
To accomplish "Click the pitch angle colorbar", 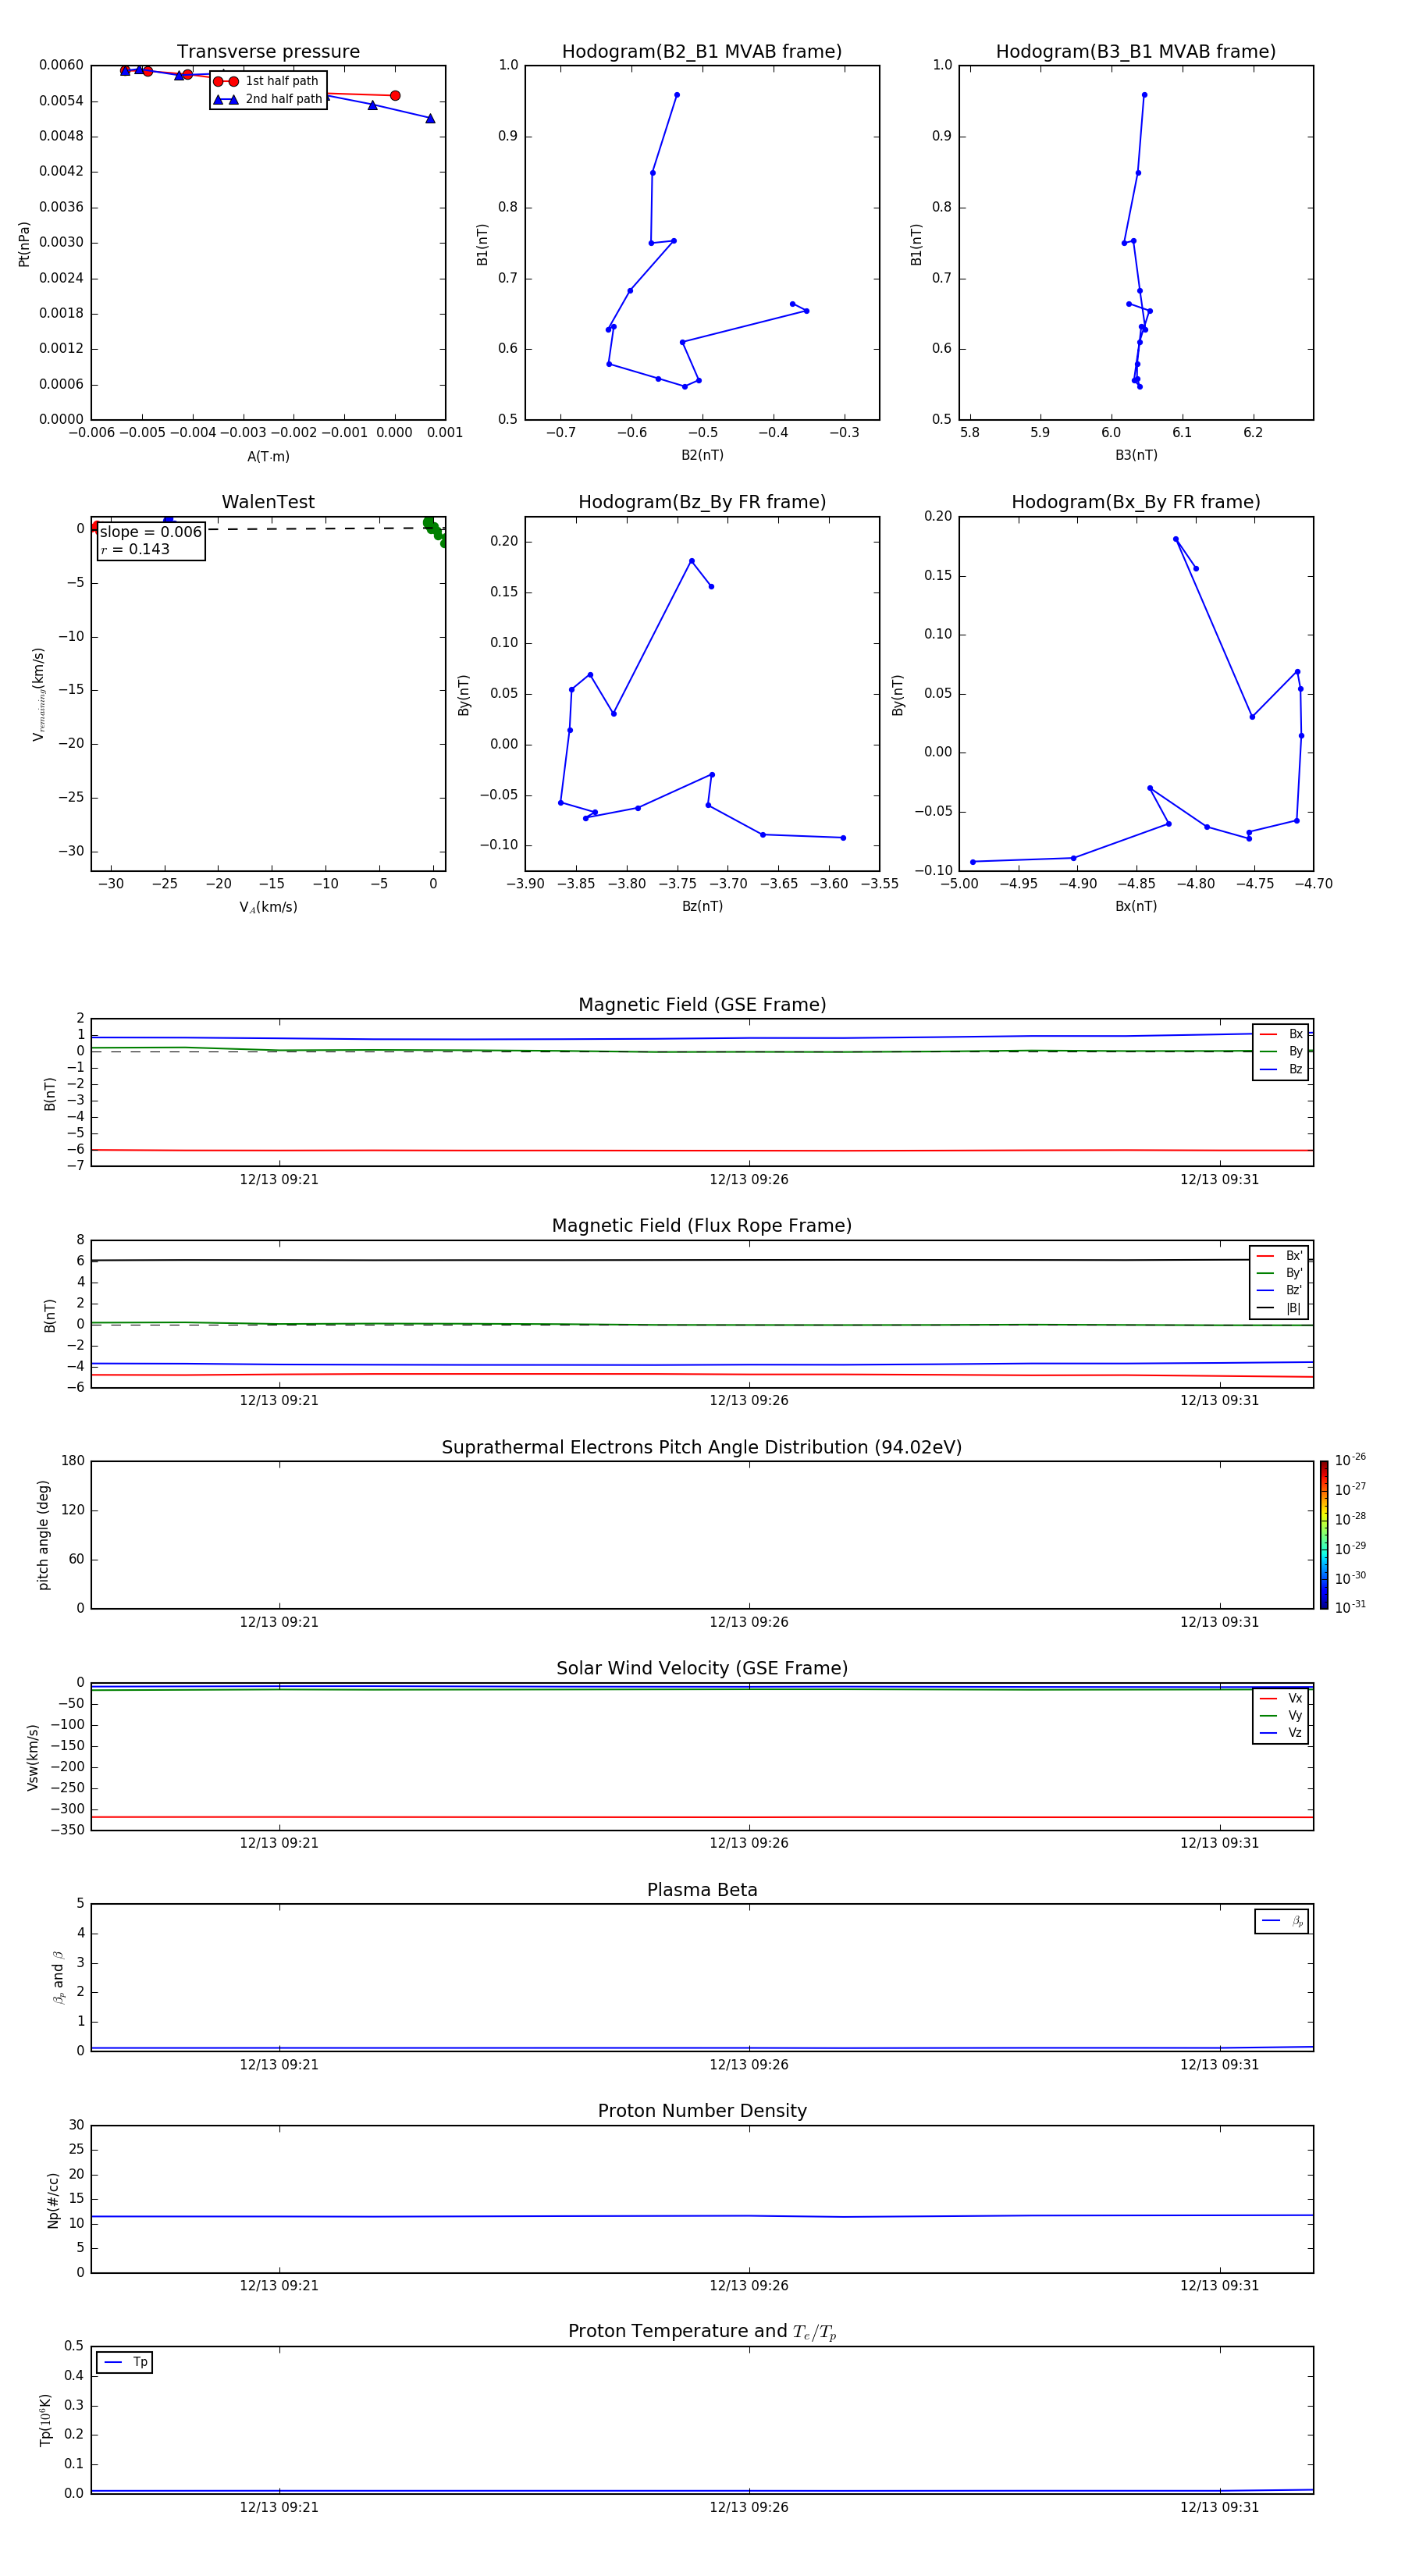I will [1324, 1535].
